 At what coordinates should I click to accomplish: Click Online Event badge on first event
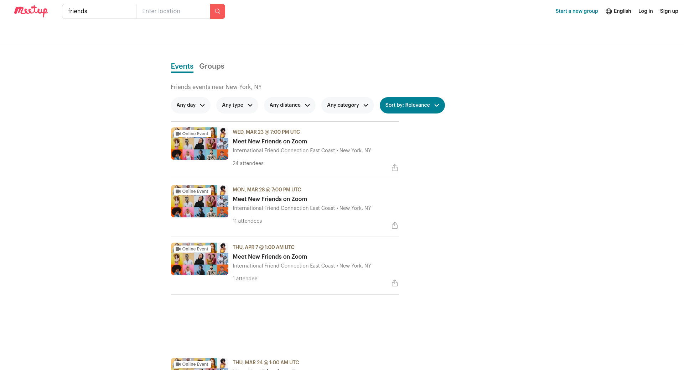pos(192,134)
